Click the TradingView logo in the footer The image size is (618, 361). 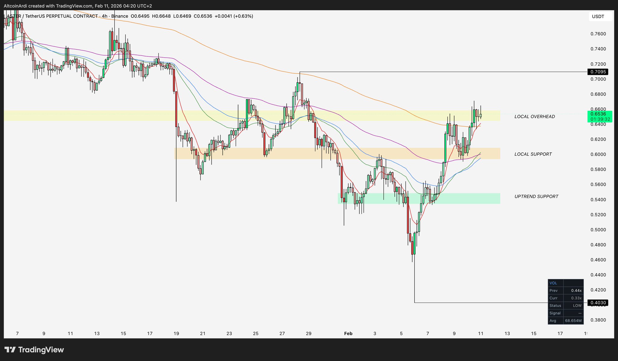[x=34, y=350]
